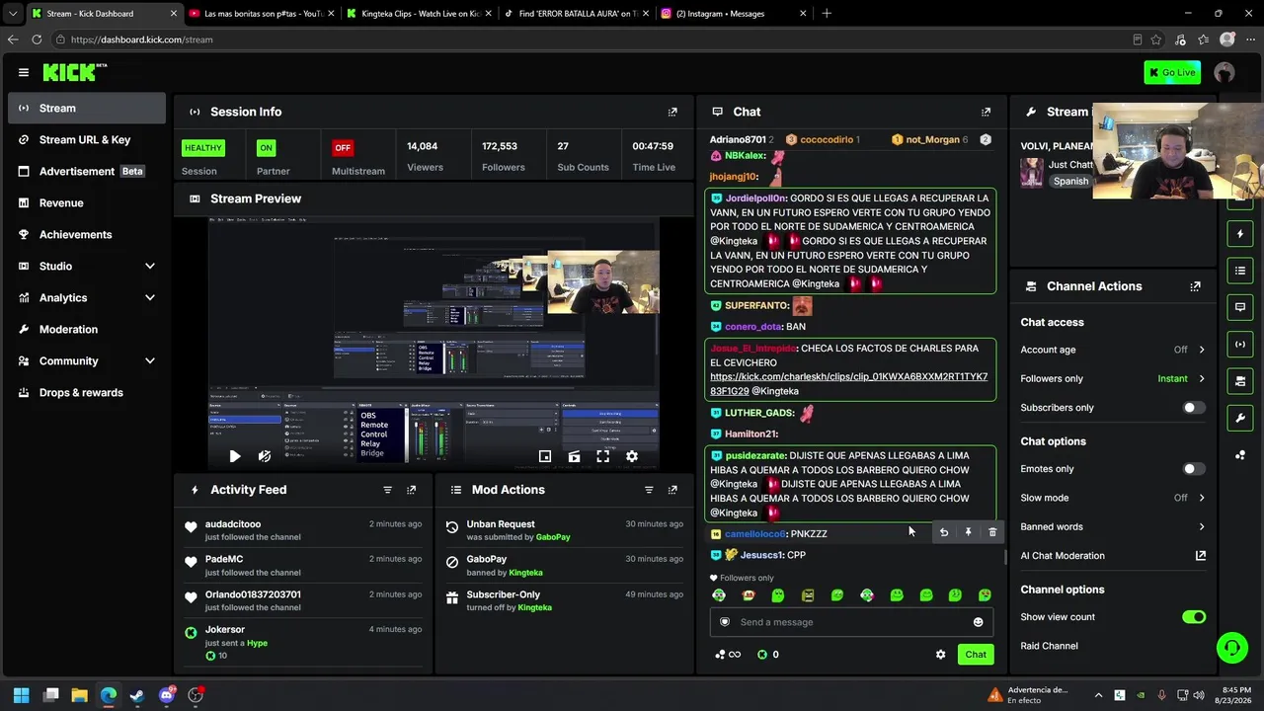Open chat settings gear
This screenshot has height=711, width=1264.
(x=940, y=654)
